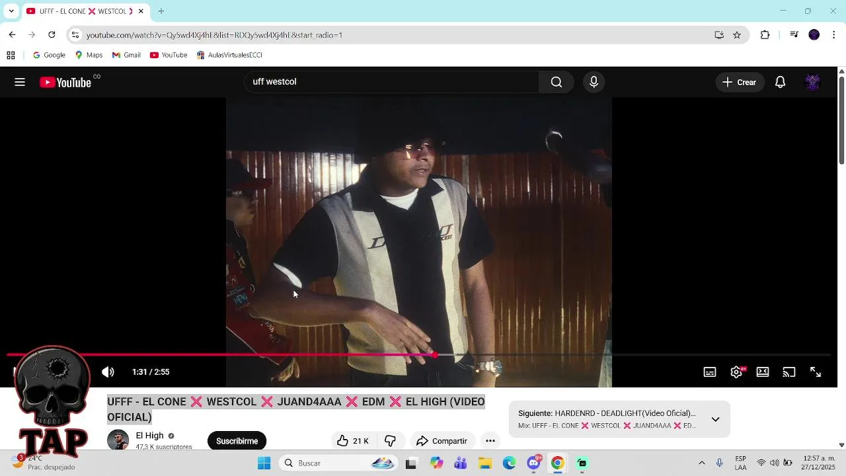Open Microsoft Edge from the taskbar
This screenshot has width=846, height=476.
click(509, 463)
